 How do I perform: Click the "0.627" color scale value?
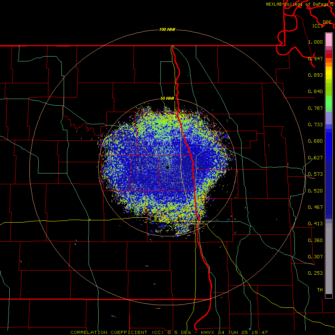[315, 158]
